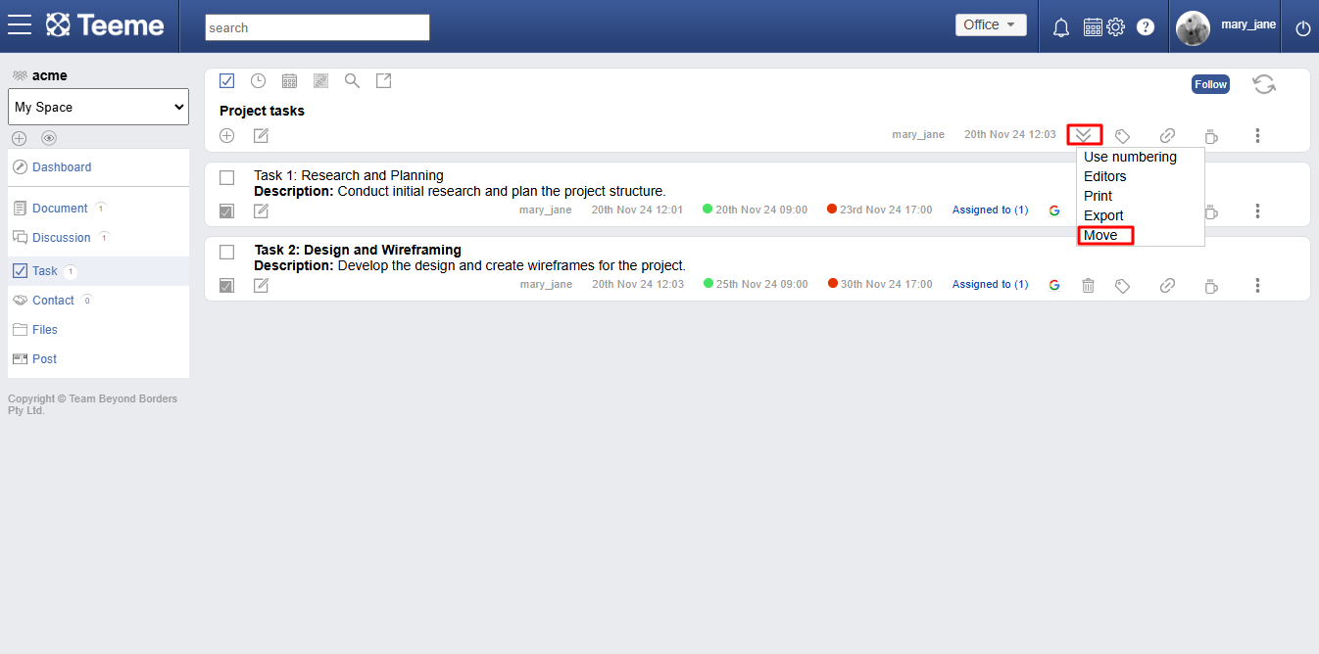
Task: Open the help question mark
Action: (x=1145, y=27)
